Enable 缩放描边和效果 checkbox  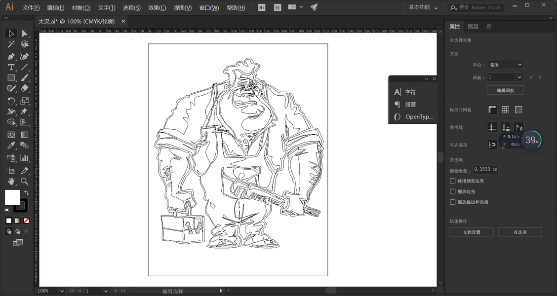[x=452, y=202]
